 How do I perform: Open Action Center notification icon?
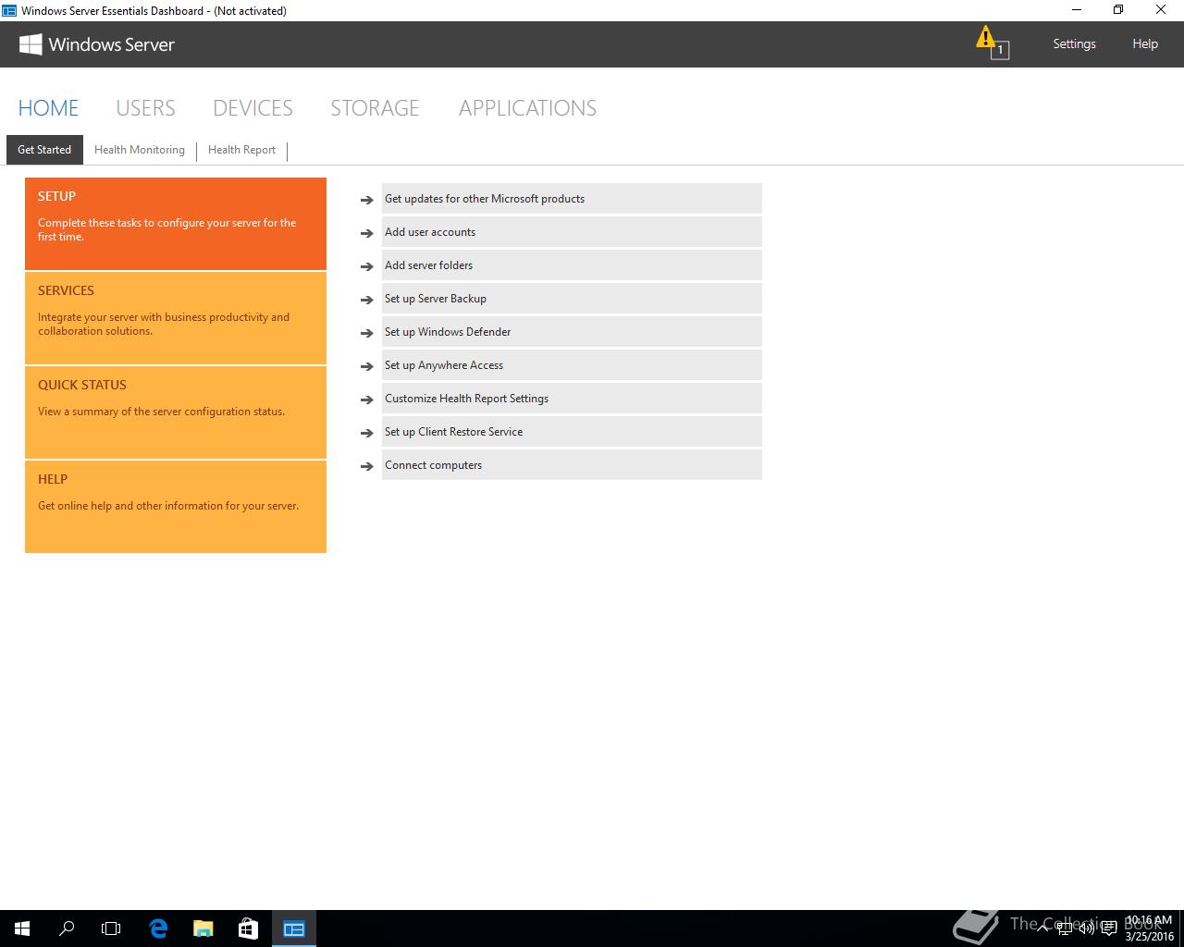[1108, 929]
